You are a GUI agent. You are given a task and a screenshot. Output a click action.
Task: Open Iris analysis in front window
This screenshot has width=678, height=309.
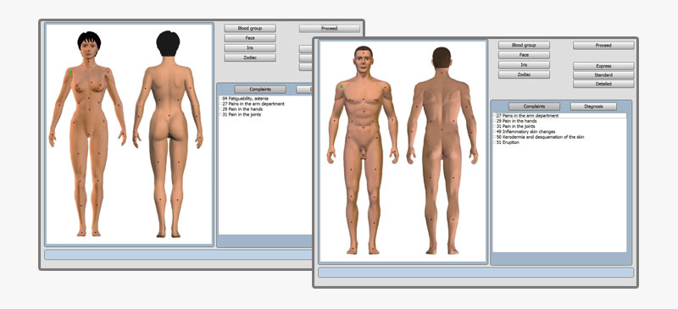coord(524,65)
